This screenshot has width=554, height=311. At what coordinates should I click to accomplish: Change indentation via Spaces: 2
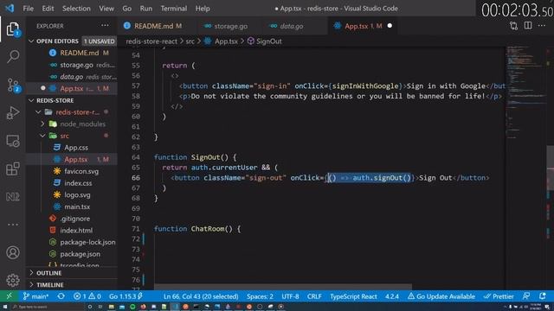[260, 296]
